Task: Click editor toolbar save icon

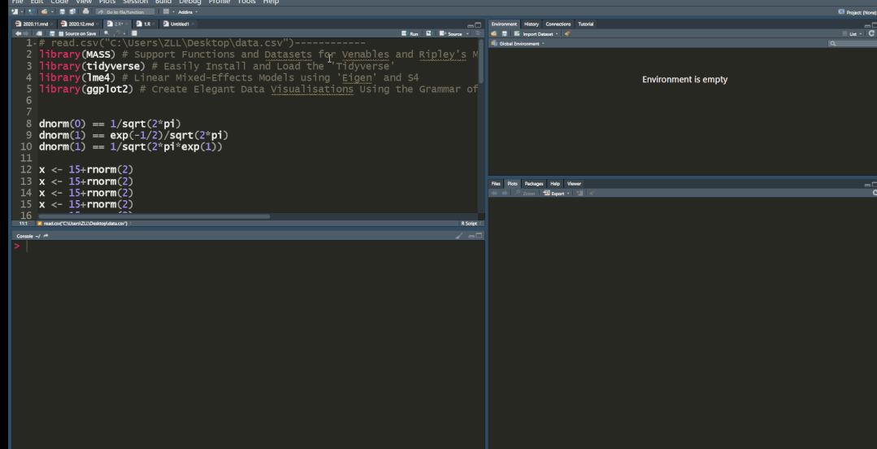Action: (52, 33)
